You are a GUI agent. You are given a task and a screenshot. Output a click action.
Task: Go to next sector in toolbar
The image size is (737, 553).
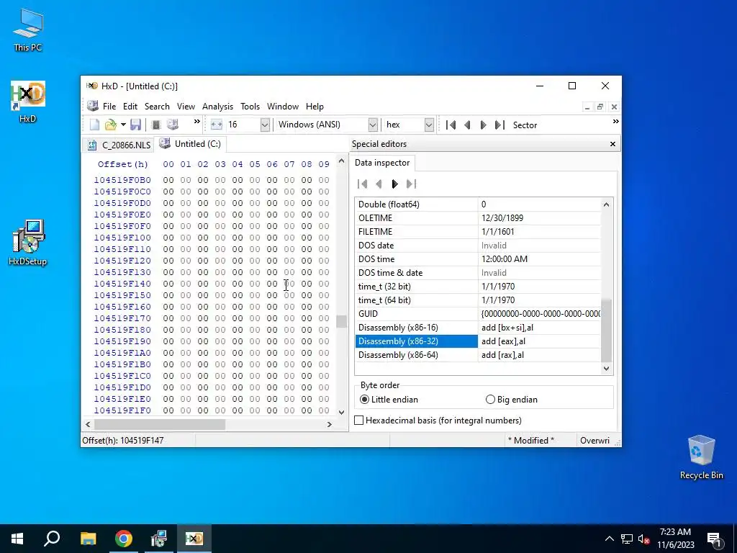[483, 125]
